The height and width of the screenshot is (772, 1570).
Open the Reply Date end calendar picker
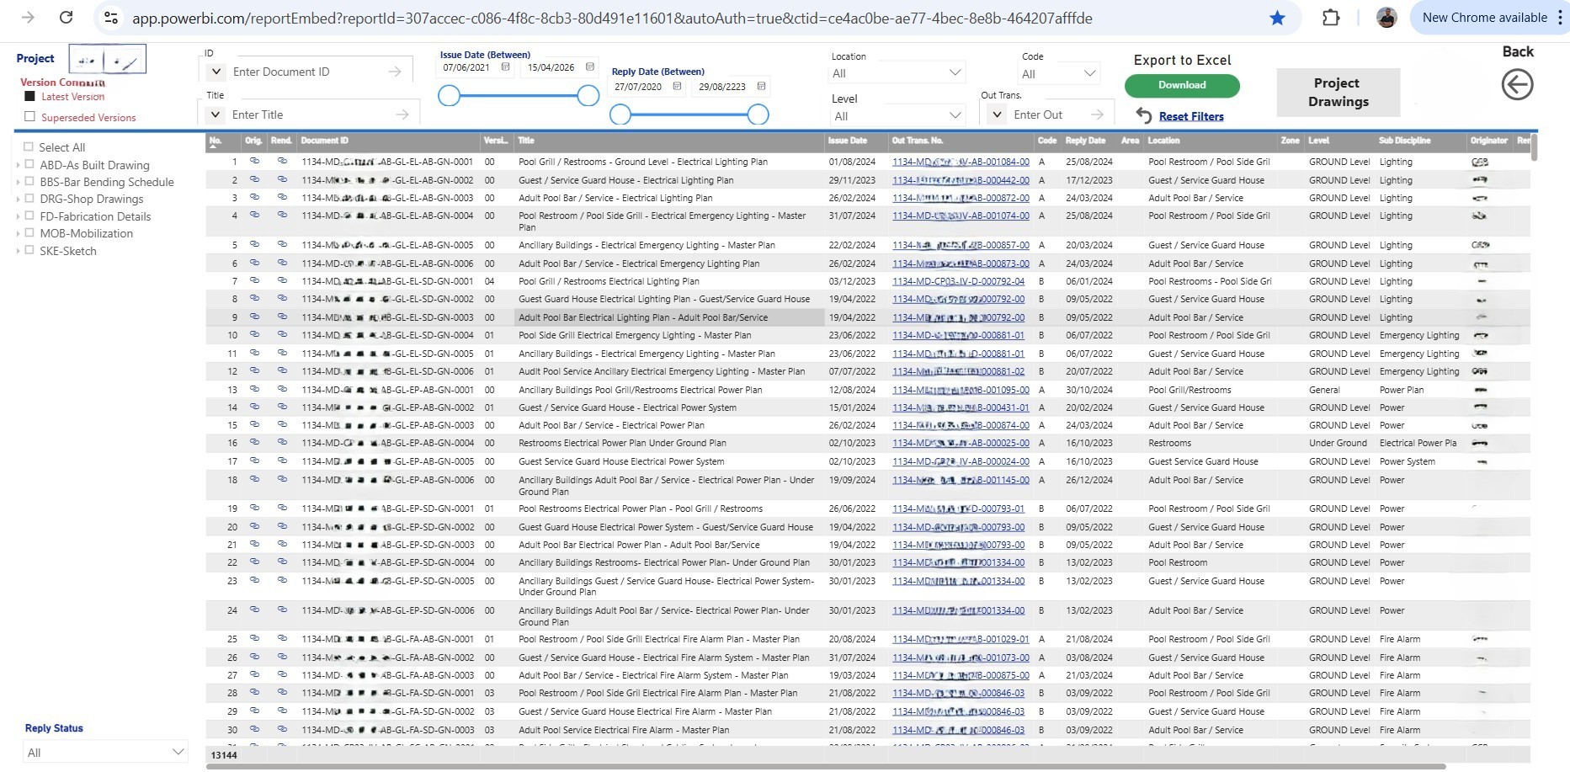[761, 87]
